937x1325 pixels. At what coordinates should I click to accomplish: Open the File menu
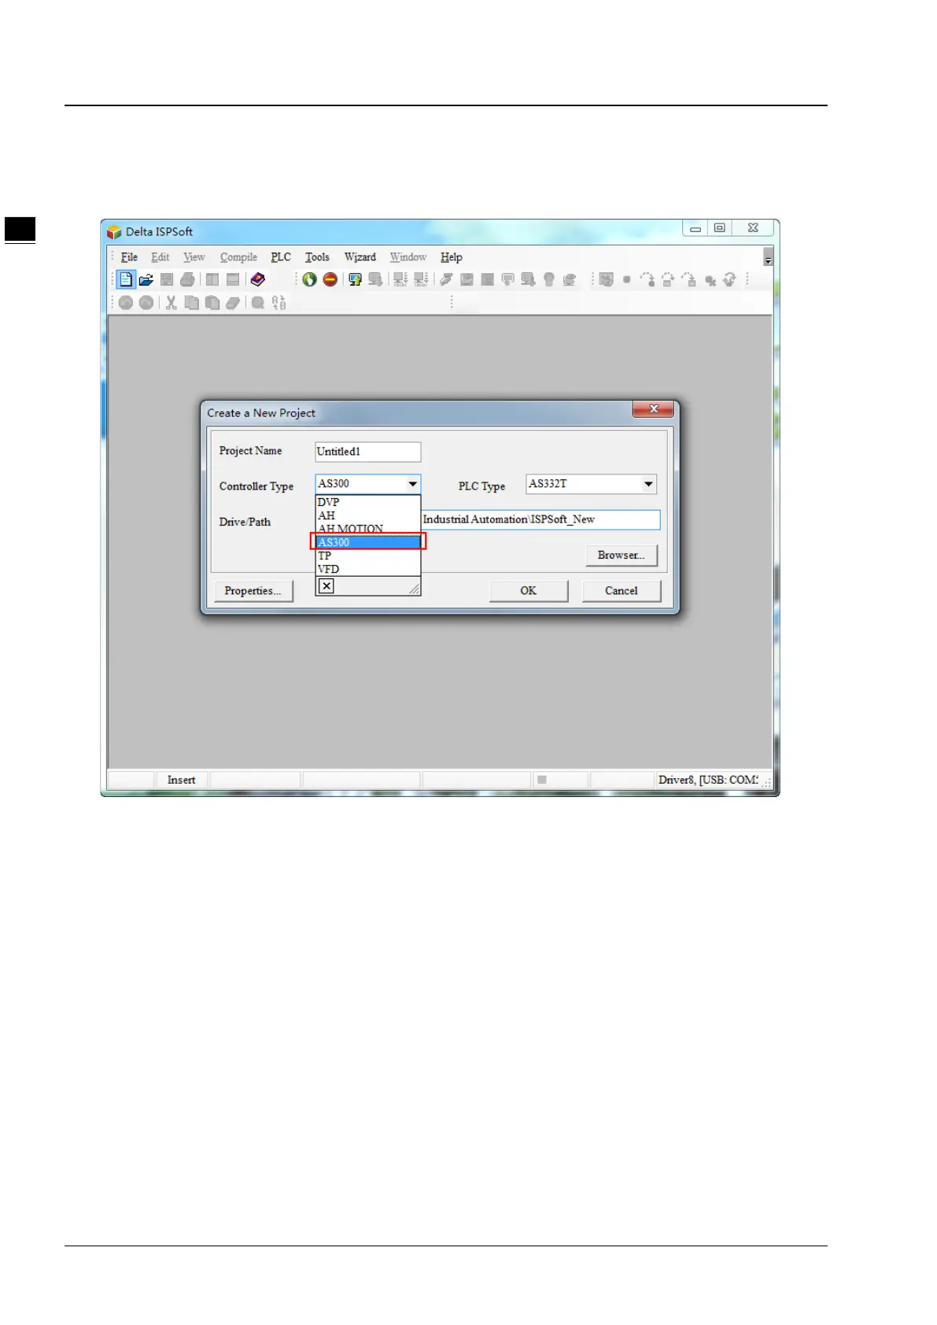click(x=129, y=257)
